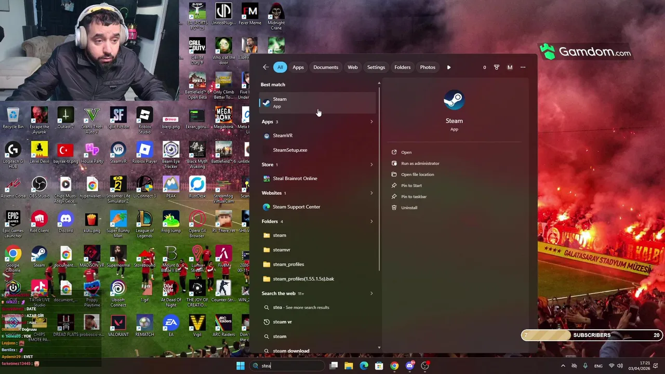Open File Explorer from the taskbar

[x=349, y=366]
